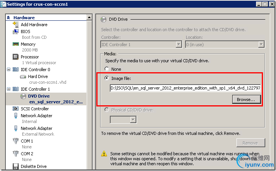
Task: Collapse the Hardware section chevron
Action: 8,18
